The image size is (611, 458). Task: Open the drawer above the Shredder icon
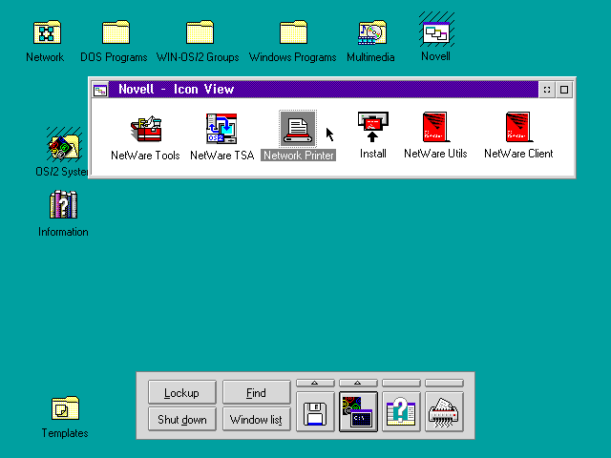click(x=444, y=384)
